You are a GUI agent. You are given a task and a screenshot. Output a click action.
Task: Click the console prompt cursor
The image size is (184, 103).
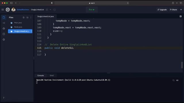pos(37,82)
